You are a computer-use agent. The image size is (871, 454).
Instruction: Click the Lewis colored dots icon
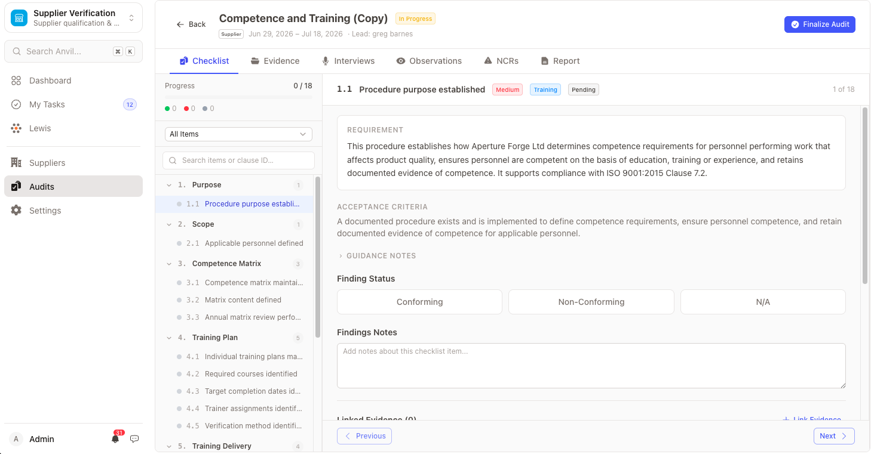coord(16,128)
